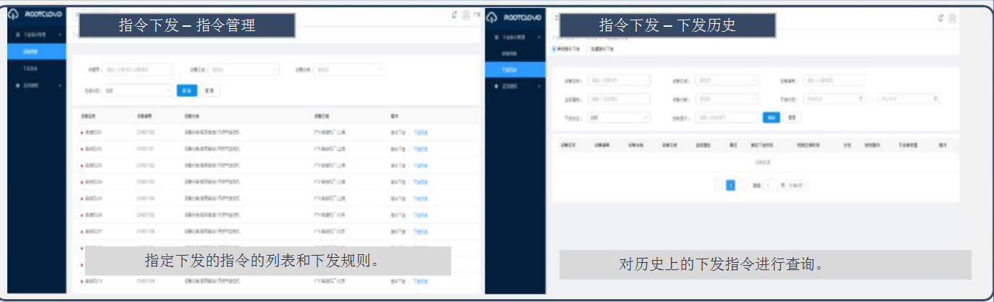Open the 下发状态 dropdown in 下发历史 screen
The image size is (994, 302).
618,117
